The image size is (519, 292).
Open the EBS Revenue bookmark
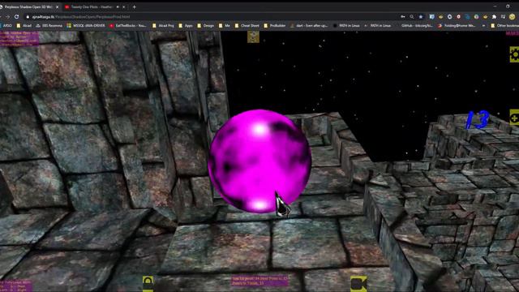[x=49, y=25]
